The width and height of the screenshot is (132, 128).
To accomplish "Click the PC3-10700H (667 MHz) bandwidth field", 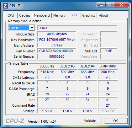I will (x=57, y=40).
